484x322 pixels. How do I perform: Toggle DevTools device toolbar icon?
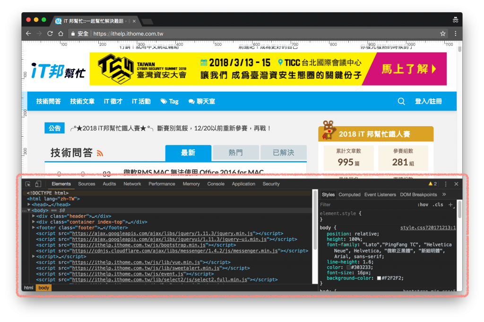tap(38, 184)
